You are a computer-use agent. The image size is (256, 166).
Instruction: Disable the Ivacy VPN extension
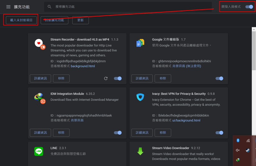219,133
